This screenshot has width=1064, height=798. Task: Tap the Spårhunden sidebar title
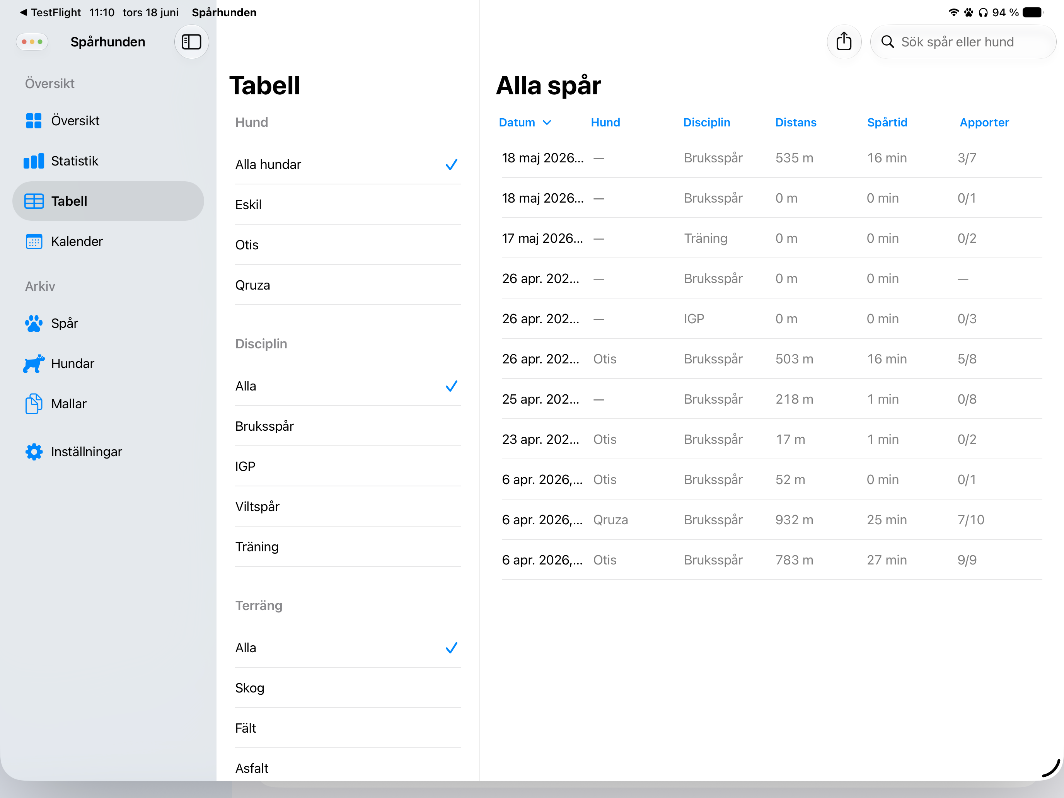click(x=108, y=42)
